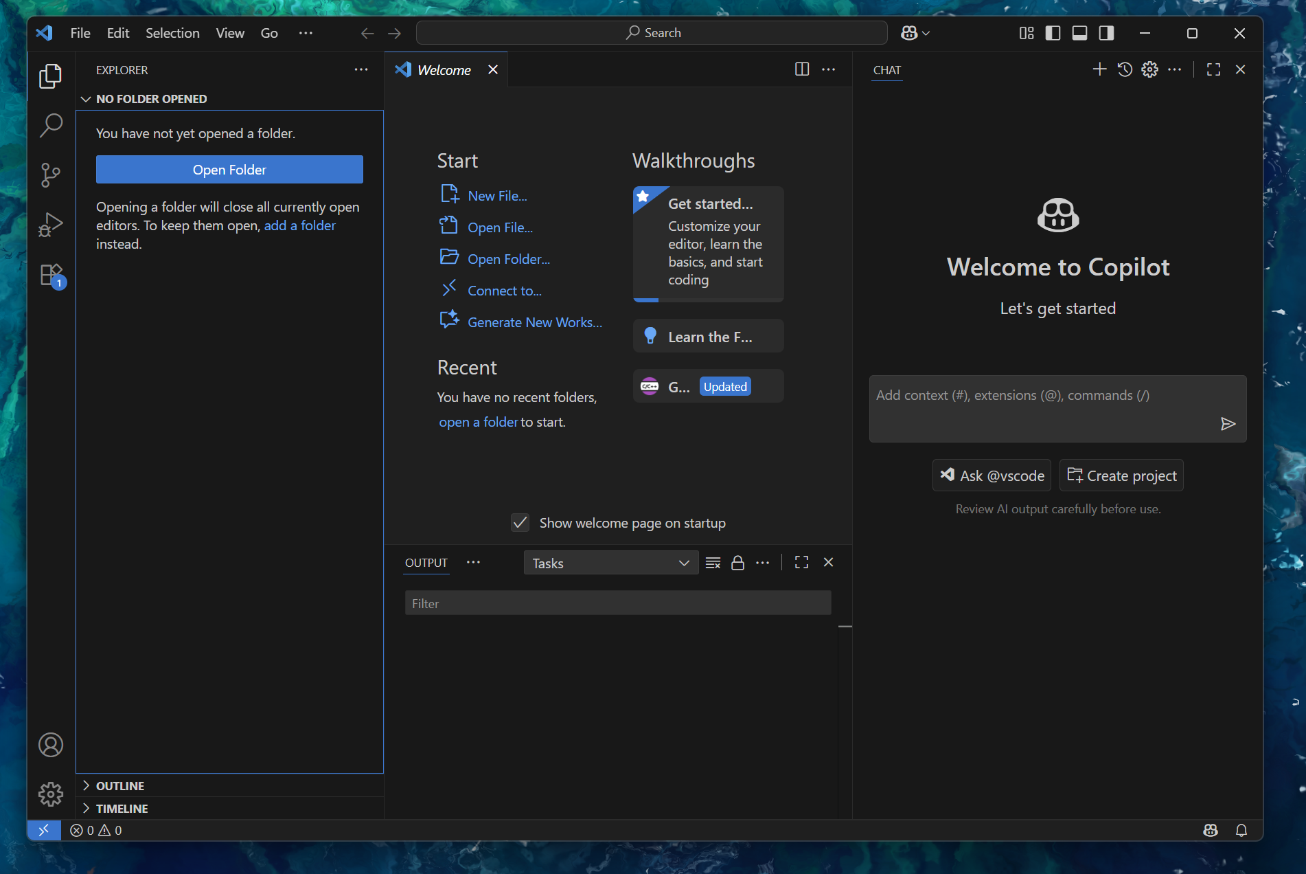The image size is (1306, 874).
Task: Go back with the navigation arrow
Action: point(367,33)
